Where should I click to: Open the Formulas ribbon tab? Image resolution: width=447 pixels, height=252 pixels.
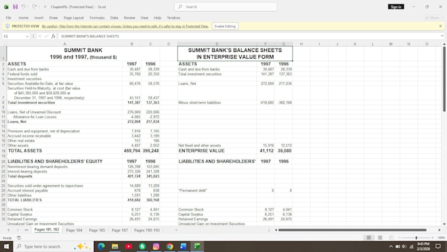pos(97,18)
